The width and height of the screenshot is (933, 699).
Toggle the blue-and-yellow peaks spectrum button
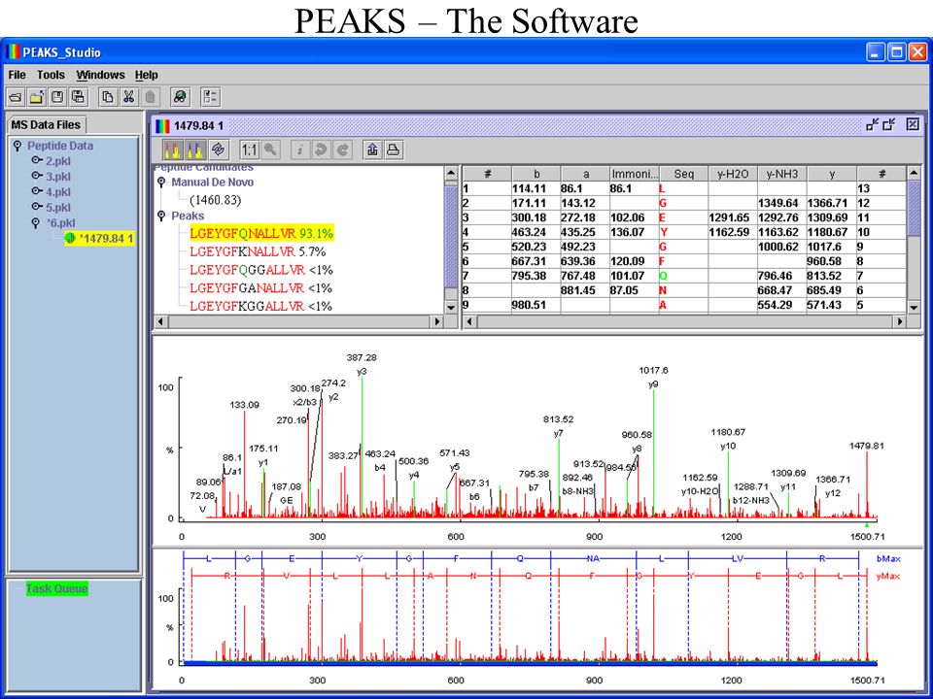click(x=195, y=150)
